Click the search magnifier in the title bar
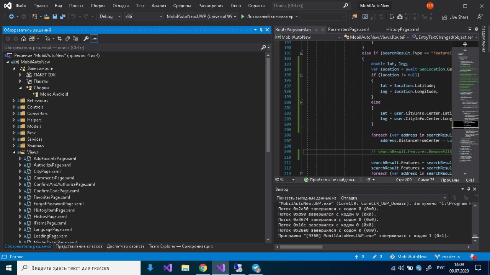490x275 pixels. (345, 6)
